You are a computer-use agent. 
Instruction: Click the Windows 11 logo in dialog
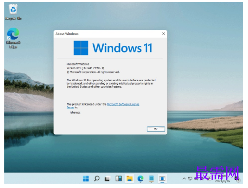pyautogui.click(x=113, y=48)
